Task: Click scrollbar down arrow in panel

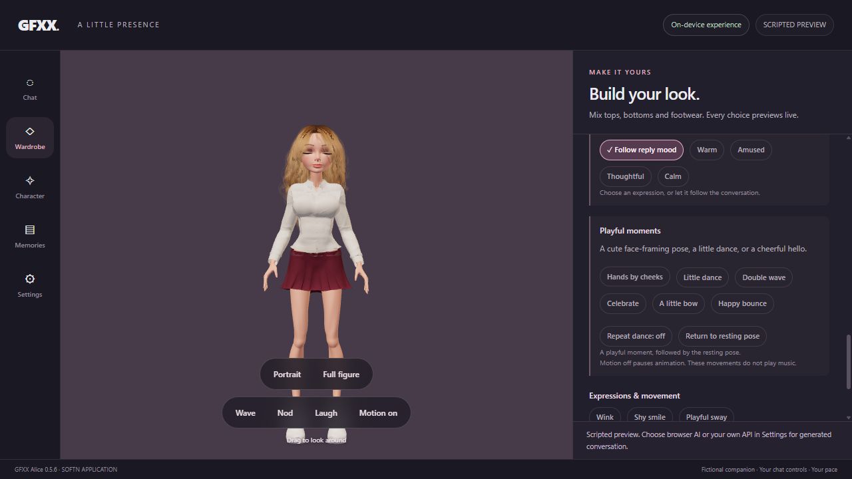Action: [848, 418]
